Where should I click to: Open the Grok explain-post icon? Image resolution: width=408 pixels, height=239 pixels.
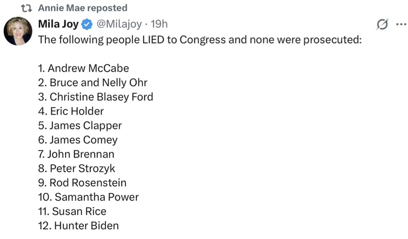pos(382,24)
